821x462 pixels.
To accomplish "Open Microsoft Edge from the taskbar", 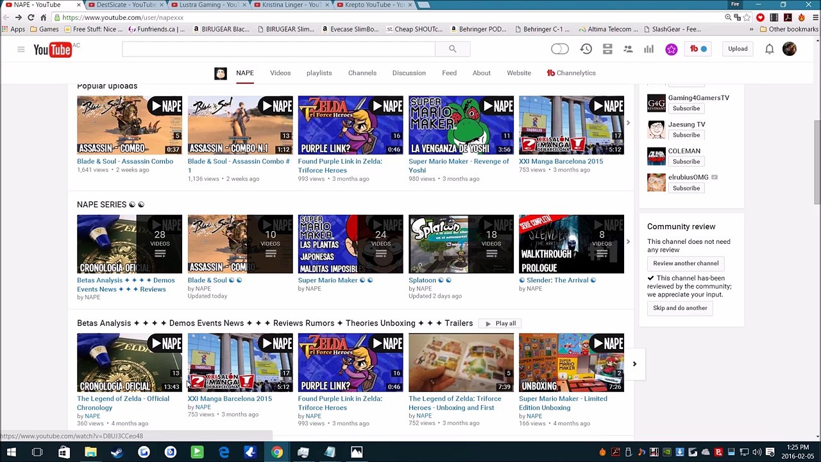I will [x=223, y=452].
